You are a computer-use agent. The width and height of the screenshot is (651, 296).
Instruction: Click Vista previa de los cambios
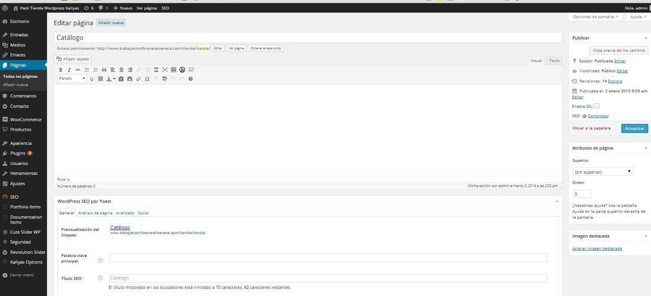coord(618,50)
